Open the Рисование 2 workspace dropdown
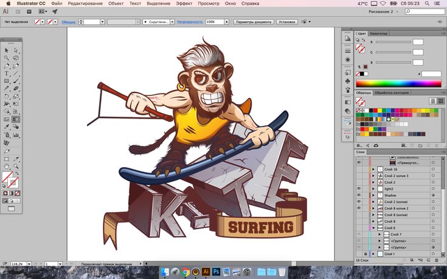447x279 pixels. [x=383, y=12]
